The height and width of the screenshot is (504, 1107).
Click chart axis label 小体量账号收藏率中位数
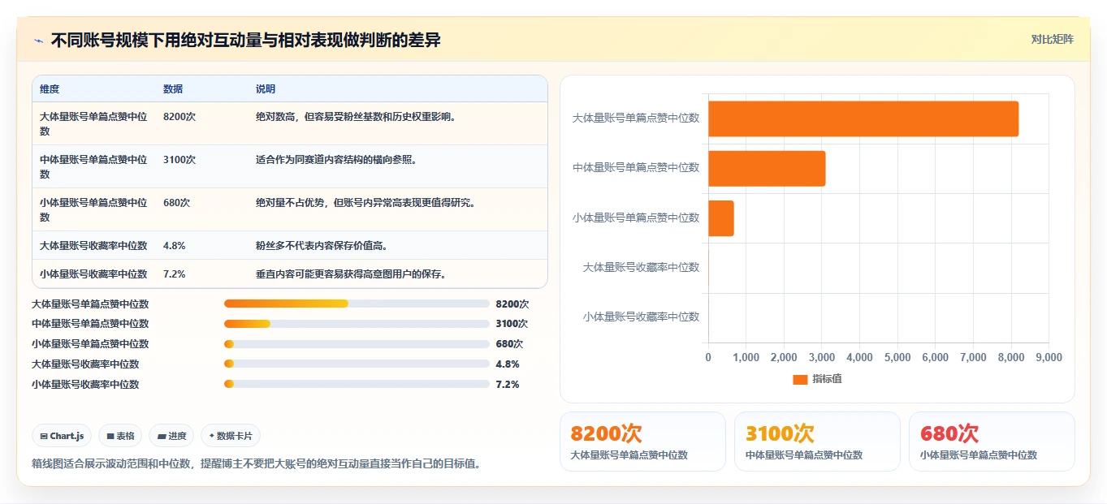click(641, 317)
